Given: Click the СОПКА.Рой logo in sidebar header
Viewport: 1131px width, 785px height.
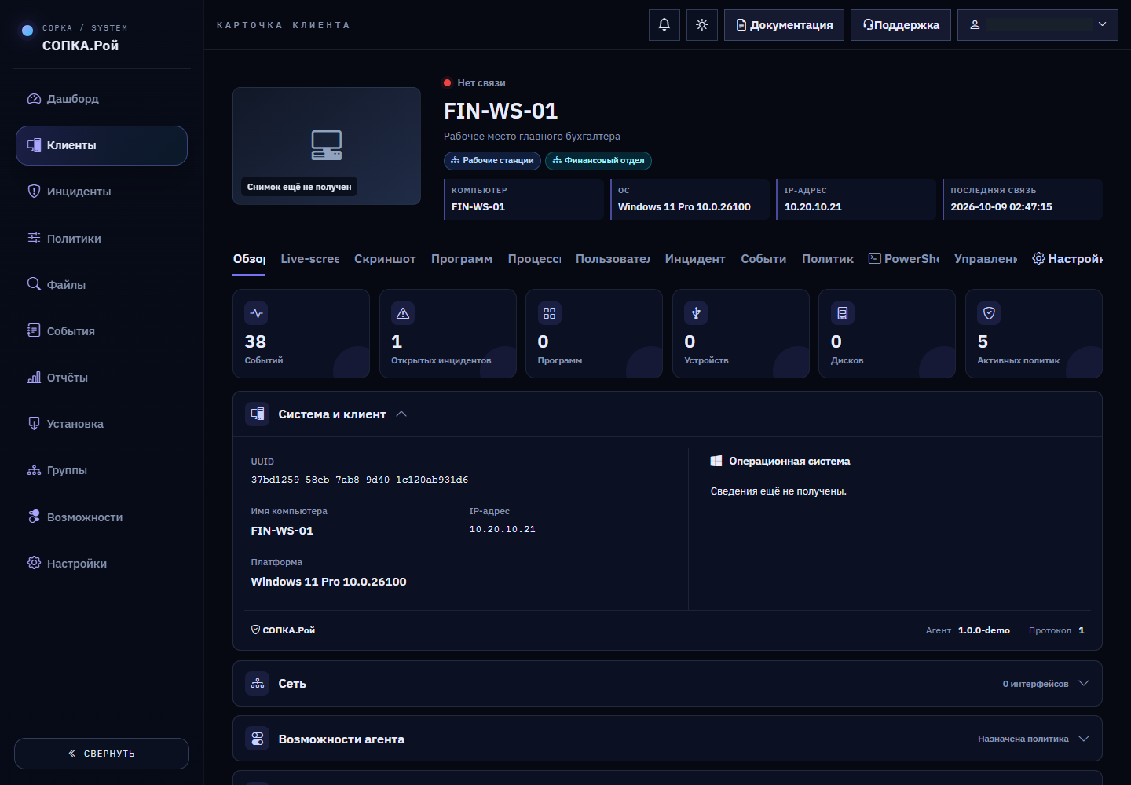Looking at the screenshot, I should pyautogui.click(x=72, y=38).
